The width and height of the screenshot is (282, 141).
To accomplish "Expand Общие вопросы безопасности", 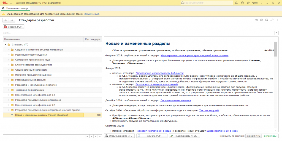I will 9,70.
